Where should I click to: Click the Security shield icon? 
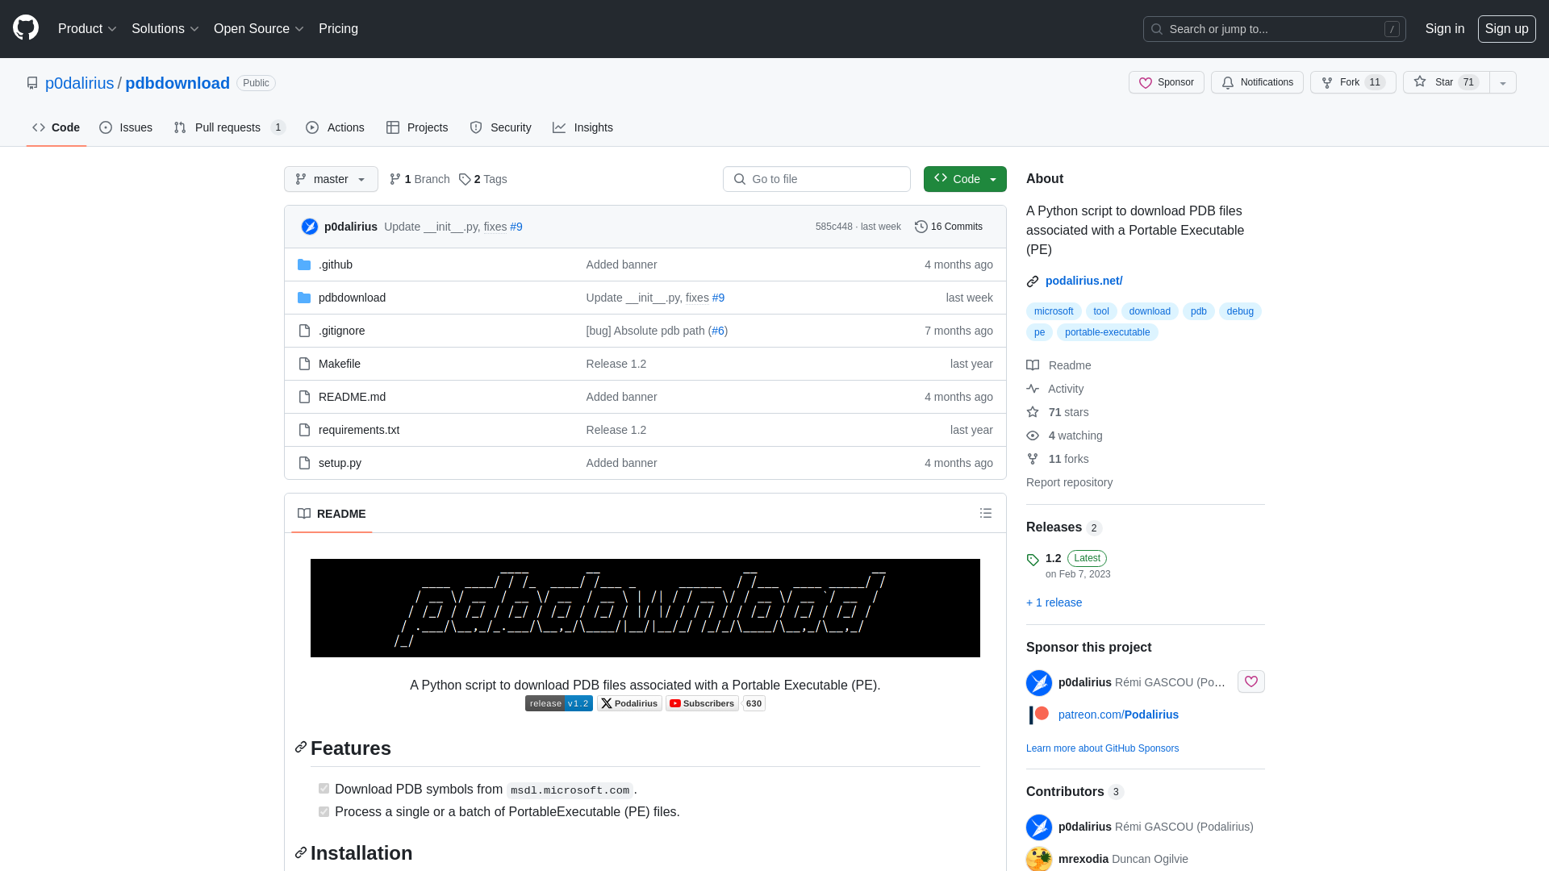click(475, 127)
